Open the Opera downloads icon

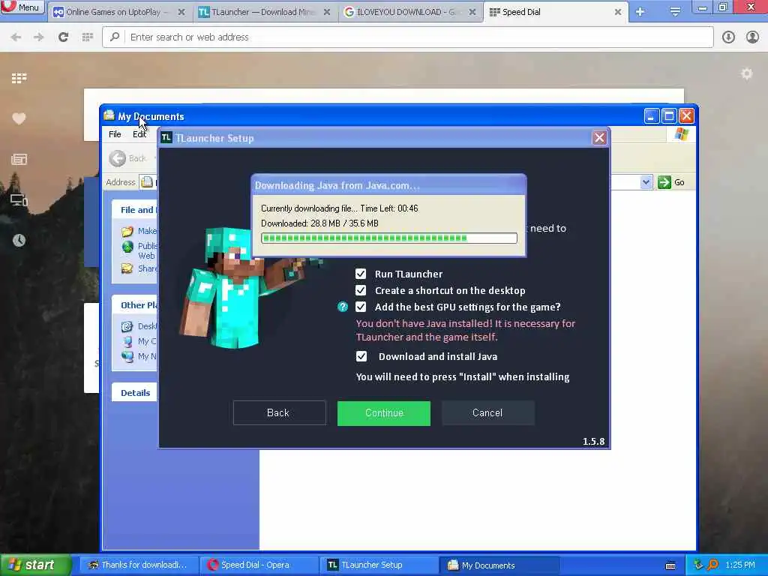[x=728, y=37]
